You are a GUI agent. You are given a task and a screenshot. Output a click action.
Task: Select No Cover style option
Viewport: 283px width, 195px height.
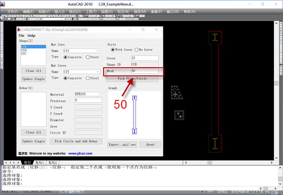144,50
